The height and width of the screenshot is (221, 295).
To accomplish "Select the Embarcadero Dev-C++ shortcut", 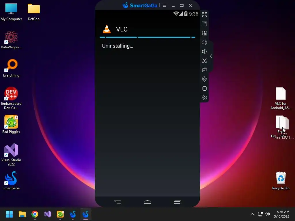I will (11, 98).
